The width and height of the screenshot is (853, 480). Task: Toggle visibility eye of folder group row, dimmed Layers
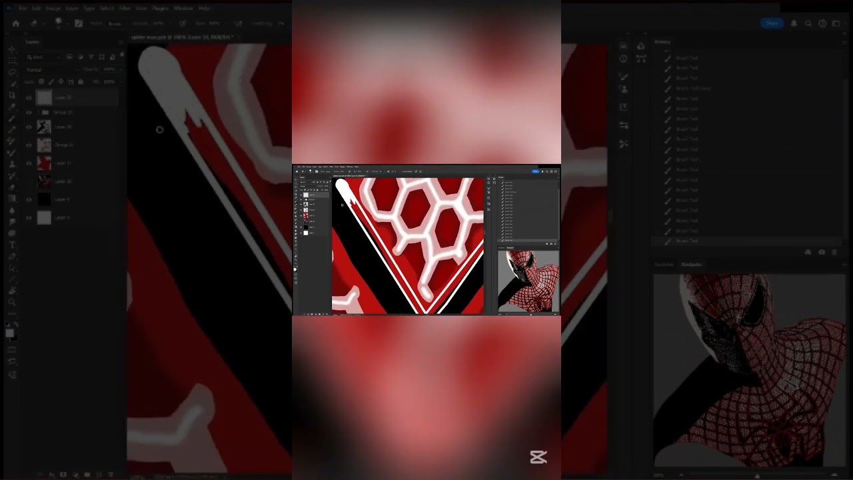coord(29,113)
